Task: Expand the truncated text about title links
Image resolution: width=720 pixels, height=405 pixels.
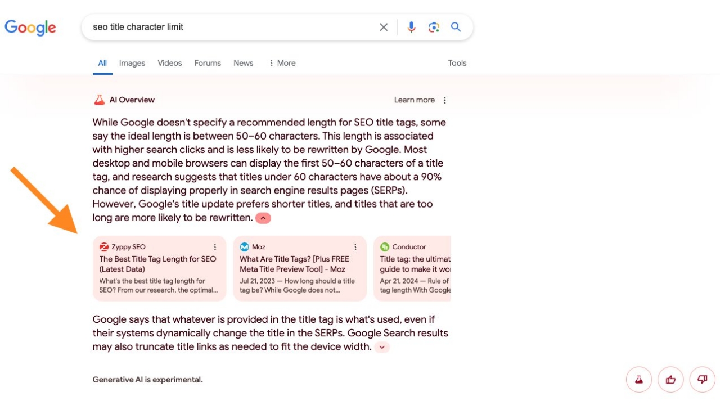Action: click(382, 347)
